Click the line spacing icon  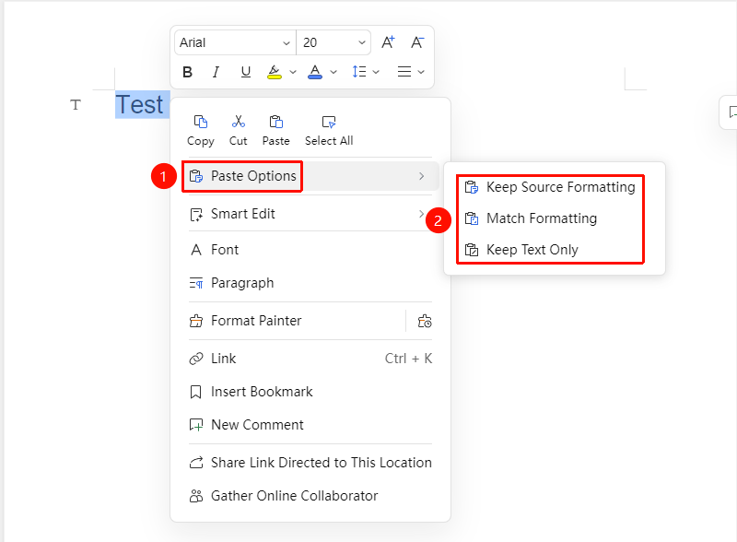[359, 72]
